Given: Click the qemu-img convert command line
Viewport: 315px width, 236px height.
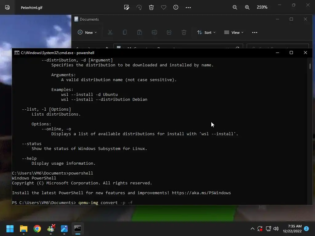Looking at the screenshot, I should click(106, 203).
